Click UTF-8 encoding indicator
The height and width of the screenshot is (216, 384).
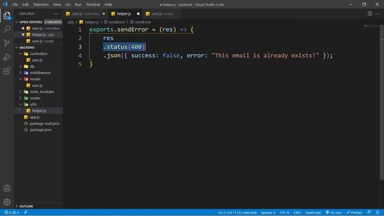coord(284,212)
